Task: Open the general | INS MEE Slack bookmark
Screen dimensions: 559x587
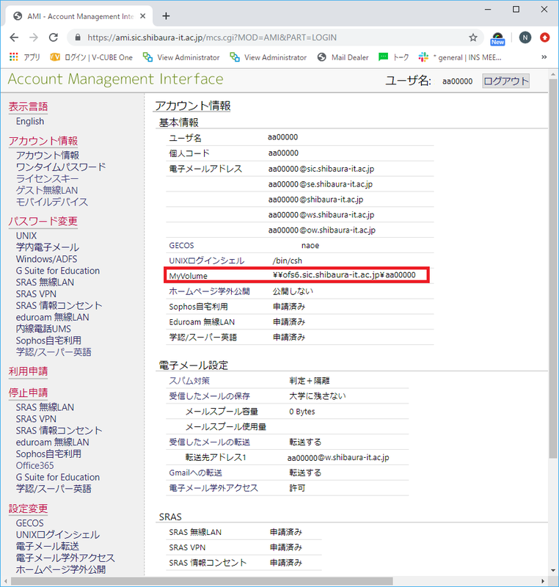Action: click(460, 57)
